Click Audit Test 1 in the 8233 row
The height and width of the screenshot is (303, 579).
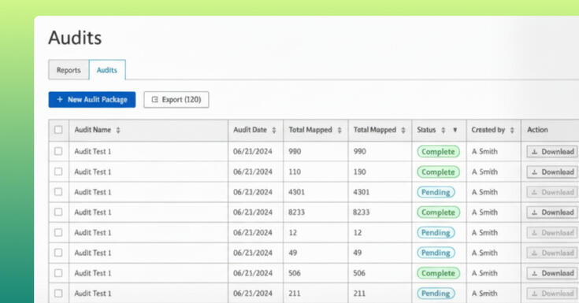(93, 212)
